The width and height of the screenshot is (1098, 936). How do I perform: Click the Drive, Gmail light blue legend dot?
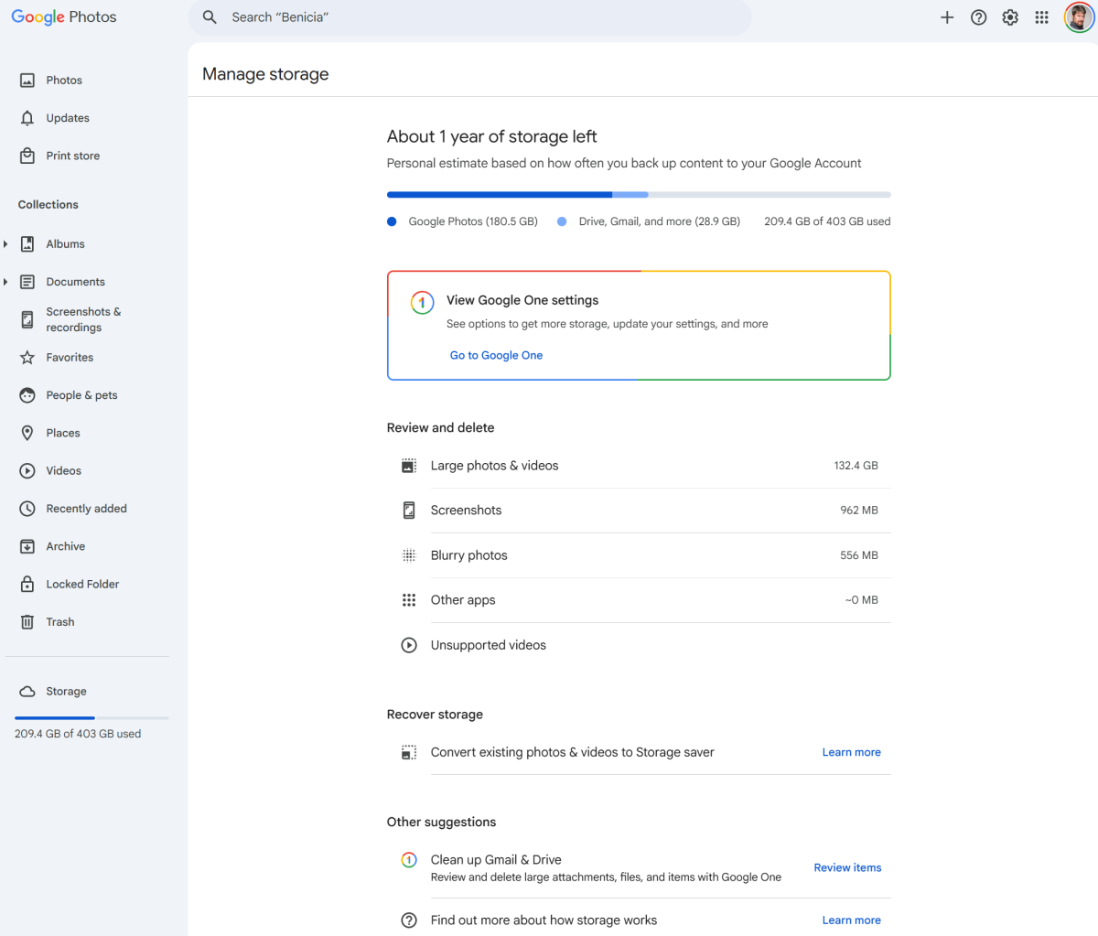pyautogui.click(x=562, y=221)
